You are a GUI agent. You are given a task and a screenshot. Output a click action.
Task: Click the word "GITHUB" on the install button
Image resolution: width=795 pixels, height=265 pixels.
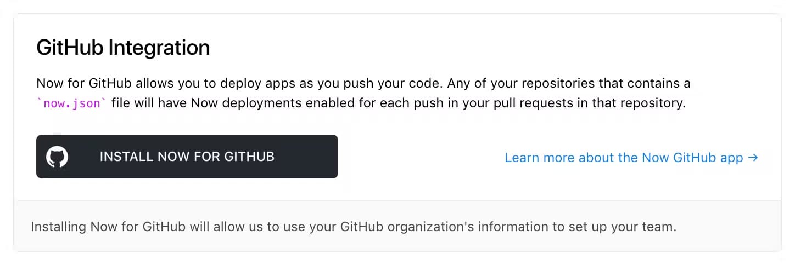[x=249, y=157]
